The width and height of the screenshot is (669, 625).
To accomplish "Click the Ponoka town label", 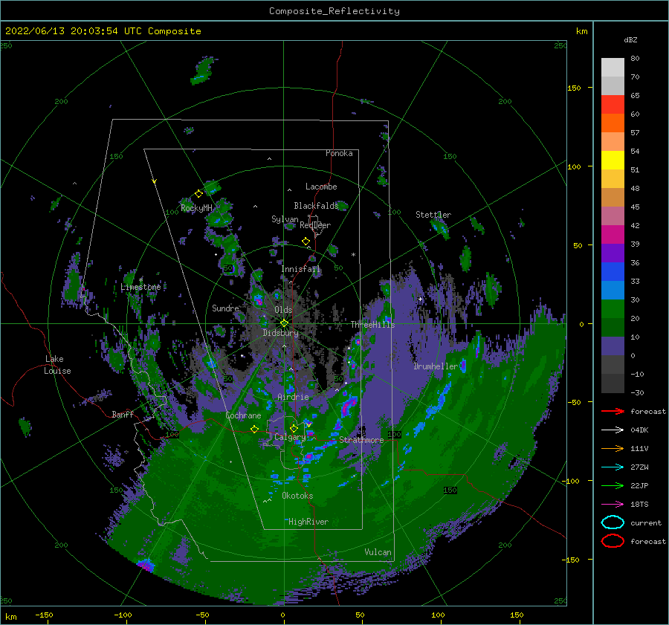I will pos(339,153).
